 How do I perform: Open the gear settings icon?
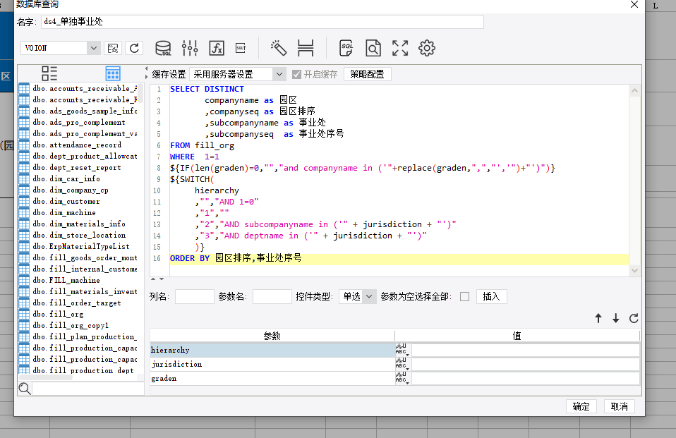[427, 48]
